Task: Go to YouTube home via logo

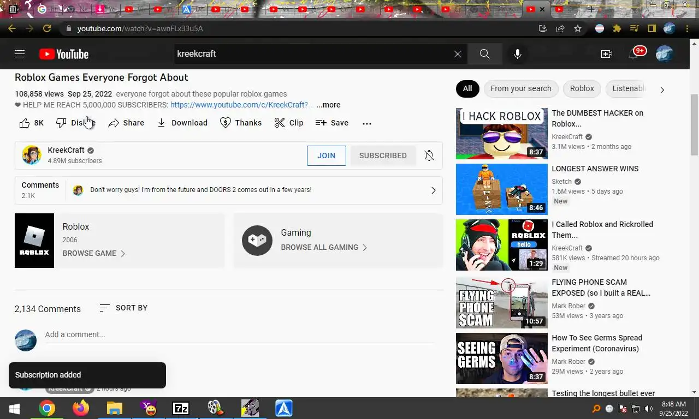Action: 63,54
